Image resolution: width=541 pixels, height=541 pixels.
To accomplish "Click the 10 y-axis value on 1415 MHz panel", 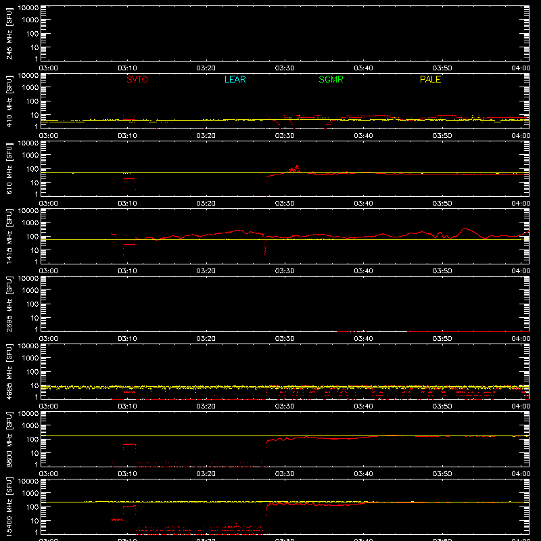I will point(34,250).
